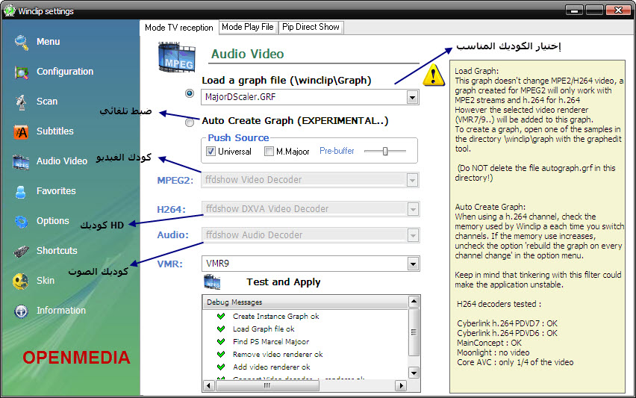636x398 pixels.
Task: Click the Skin smiley icon
Action: pyautogui.click(x=21, y=282)
